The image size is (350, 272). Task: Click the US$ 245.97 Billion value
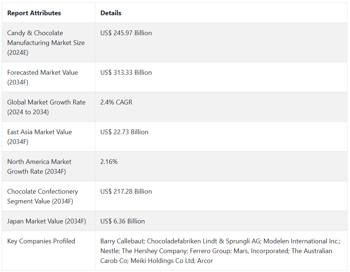tap(126, 33)
